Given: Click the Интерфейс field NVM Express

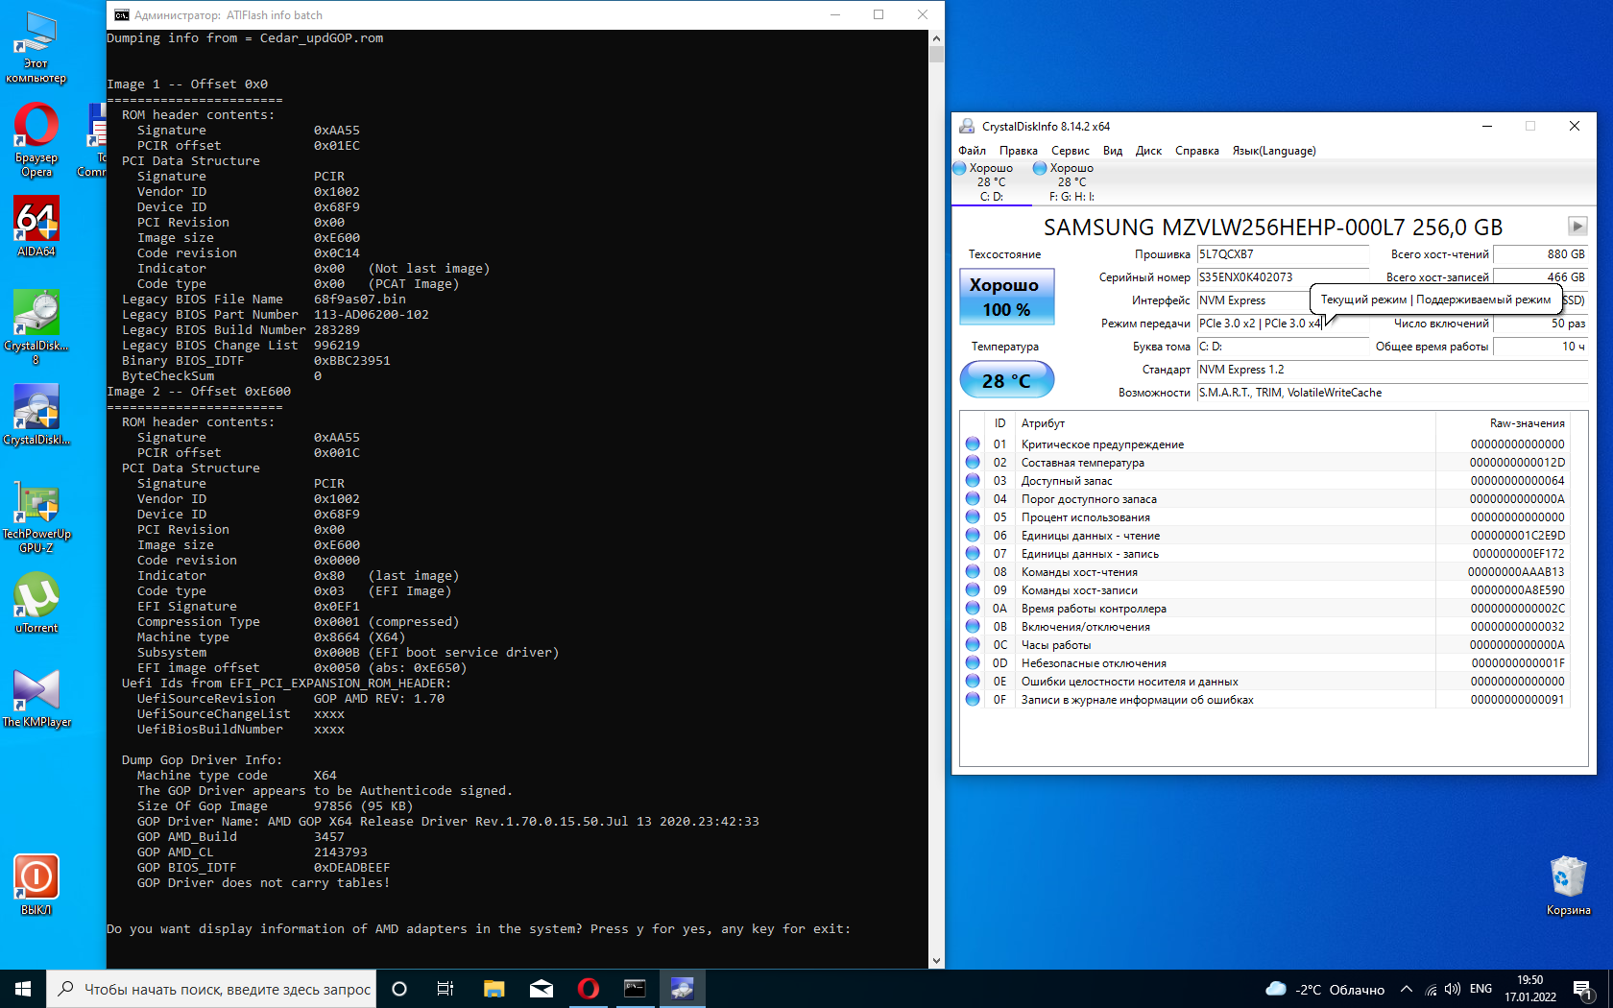Looking at the screenshot, I should click(x=1254, y=300).
